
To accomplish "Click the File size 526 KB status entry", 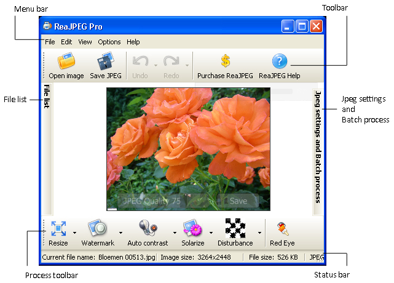I will pos(274,257).
